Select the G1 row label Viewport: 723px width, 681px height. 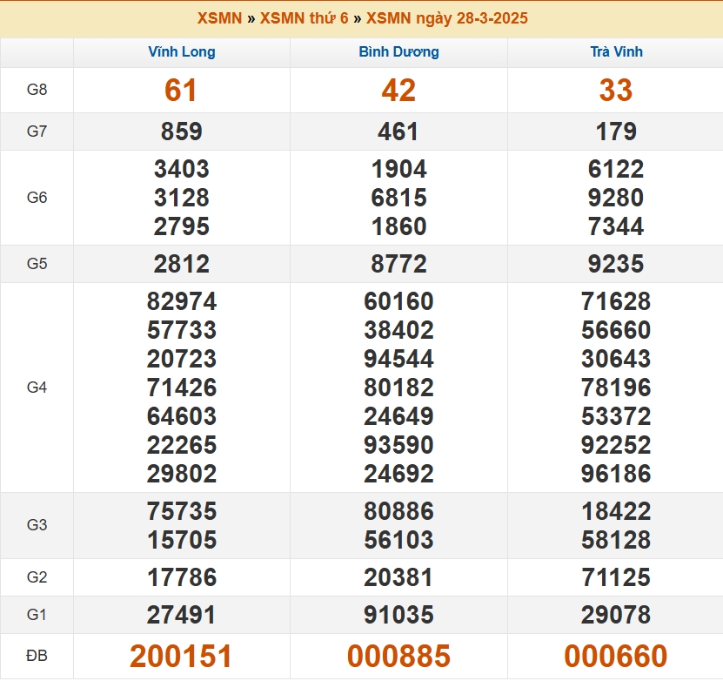[x=37, y=615]
